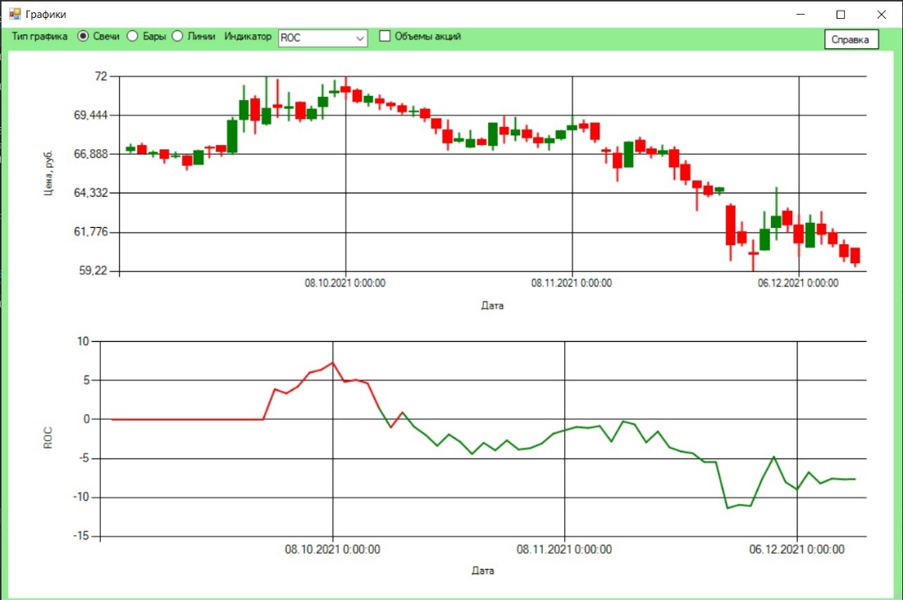Click the Графики window title text
Viewport: 903px width, 600px height.
[x=46, y=15]
